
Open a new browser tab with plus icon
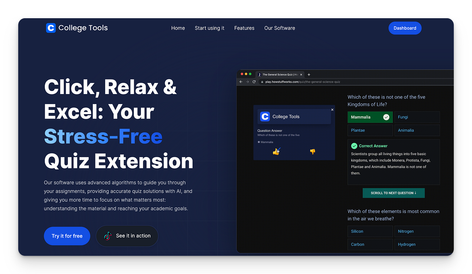[x=309, y=74]
